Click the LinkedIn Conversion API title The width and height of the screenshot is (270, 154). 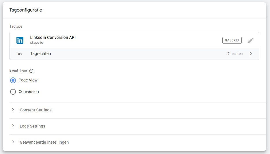[53, 37]
